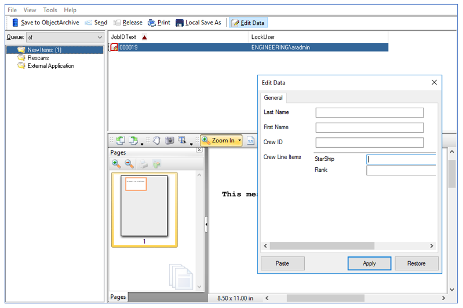The image size is (463, 308).
Task: Sort by the LockUser column header
Action: point(318,37)
